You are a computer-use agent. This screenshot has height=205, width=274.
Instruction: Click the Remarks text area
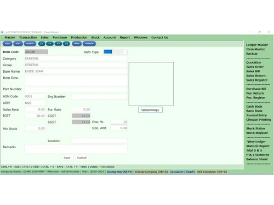[x=76, y=149]
